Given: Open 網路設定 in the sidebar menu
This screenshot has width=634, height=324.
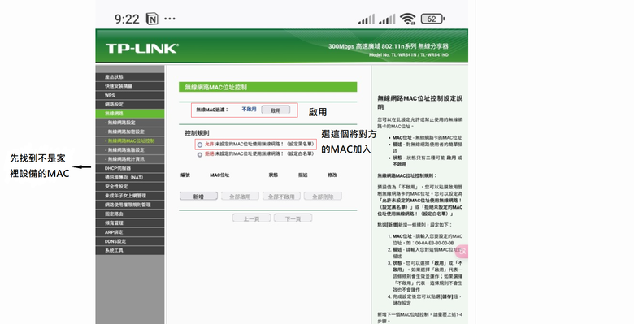Looking at the screenshot, I should coord(130,104).
